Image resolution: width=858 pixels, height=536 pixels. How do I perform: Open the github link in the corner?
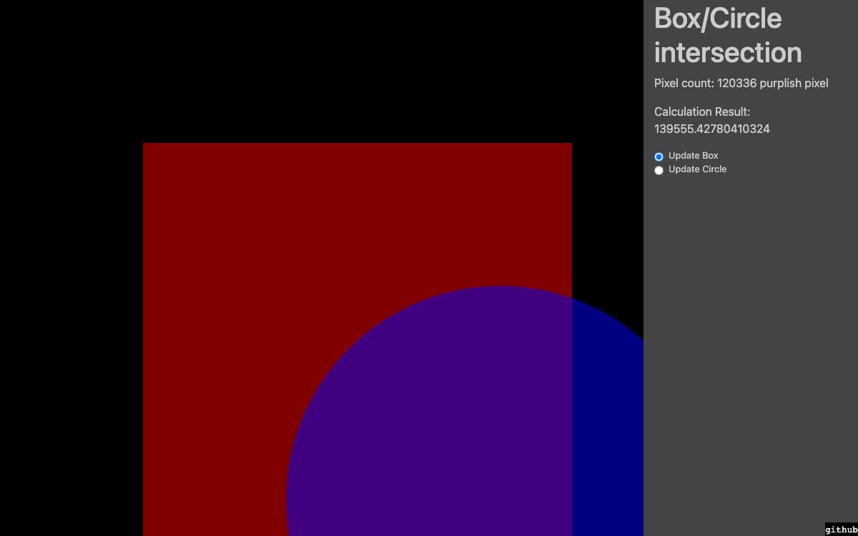[841, 529]
